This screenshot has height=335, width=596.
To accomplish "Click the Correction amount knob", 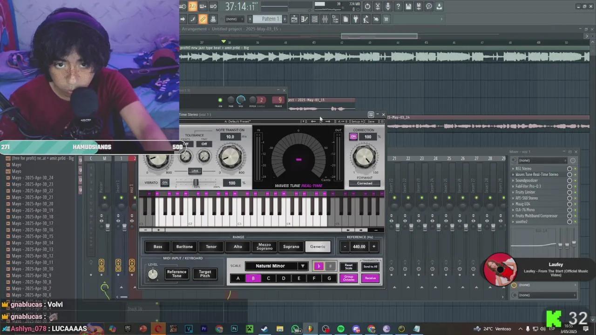I will click(364, 157).
